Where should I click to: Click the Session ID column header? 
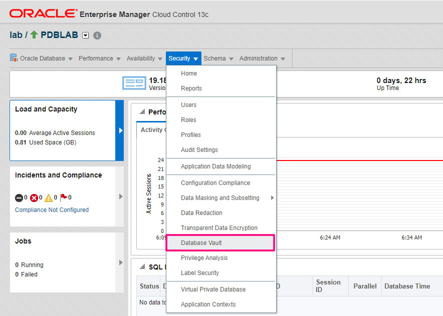pos(331,286)
